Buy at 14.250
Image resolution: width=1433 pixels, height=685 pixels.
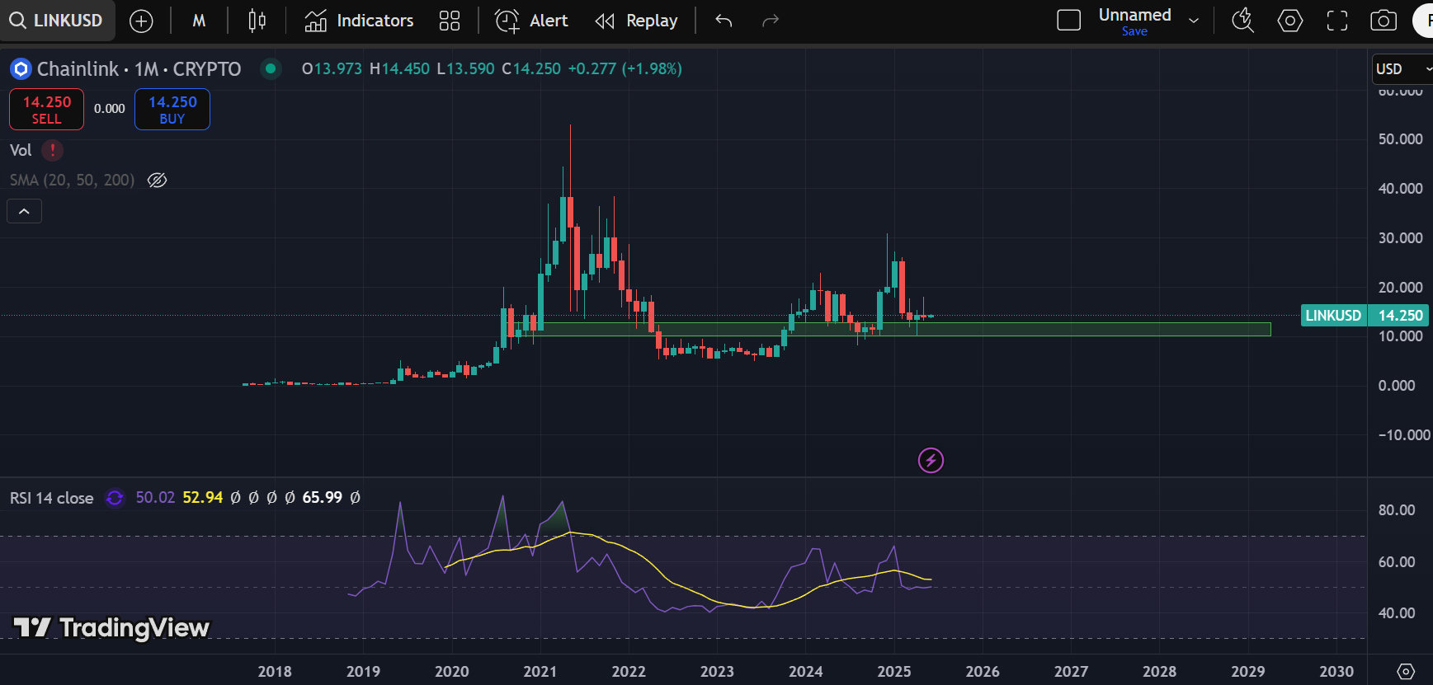(x=172, y=110)
